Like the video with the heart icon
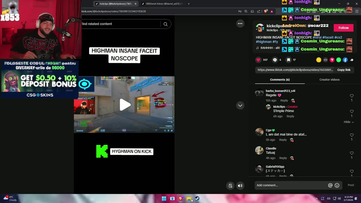 258,60
